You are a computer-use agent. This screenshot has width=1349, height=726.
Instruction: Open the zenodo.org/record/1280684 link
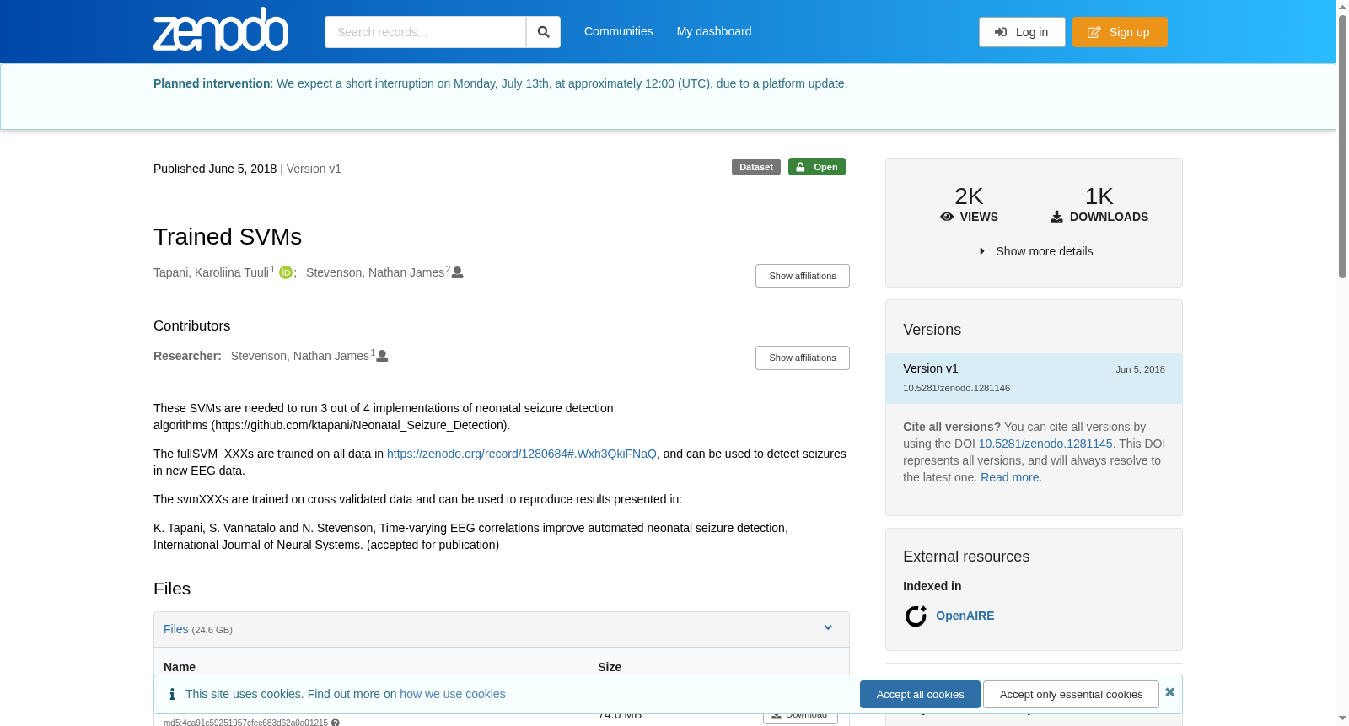[522, 454]
